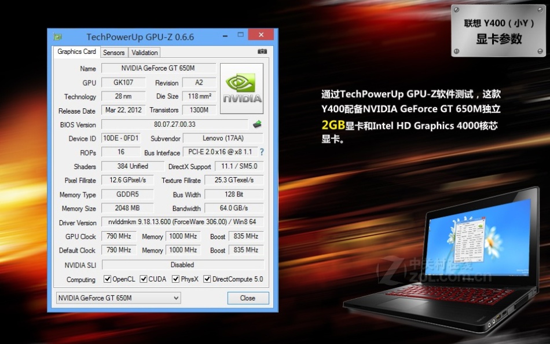Click the Bus Interface field PCI-E 2.0
Image resolution: width=550 pixels, height=344 pixels.
(x=220, y=152)
